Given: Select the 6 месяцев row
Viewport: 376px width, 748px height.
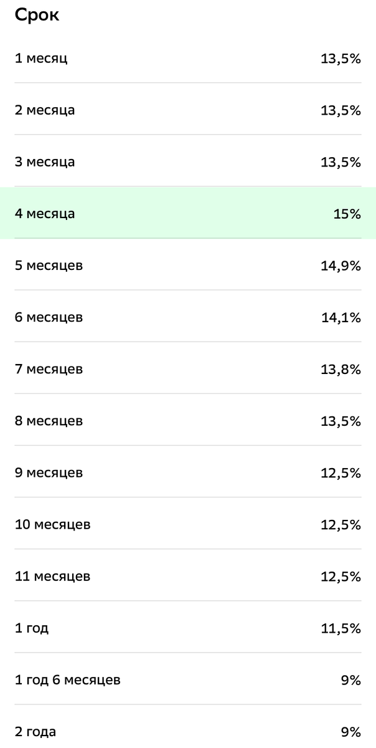Looking at the screenshot, I should click(x=188, y=317).
